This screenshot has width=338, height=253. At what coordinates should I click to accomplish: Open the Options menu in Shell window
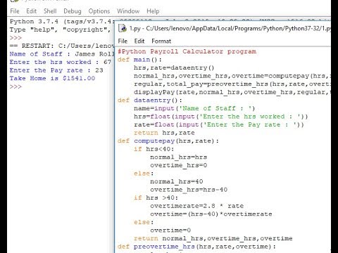pos(99,11)
